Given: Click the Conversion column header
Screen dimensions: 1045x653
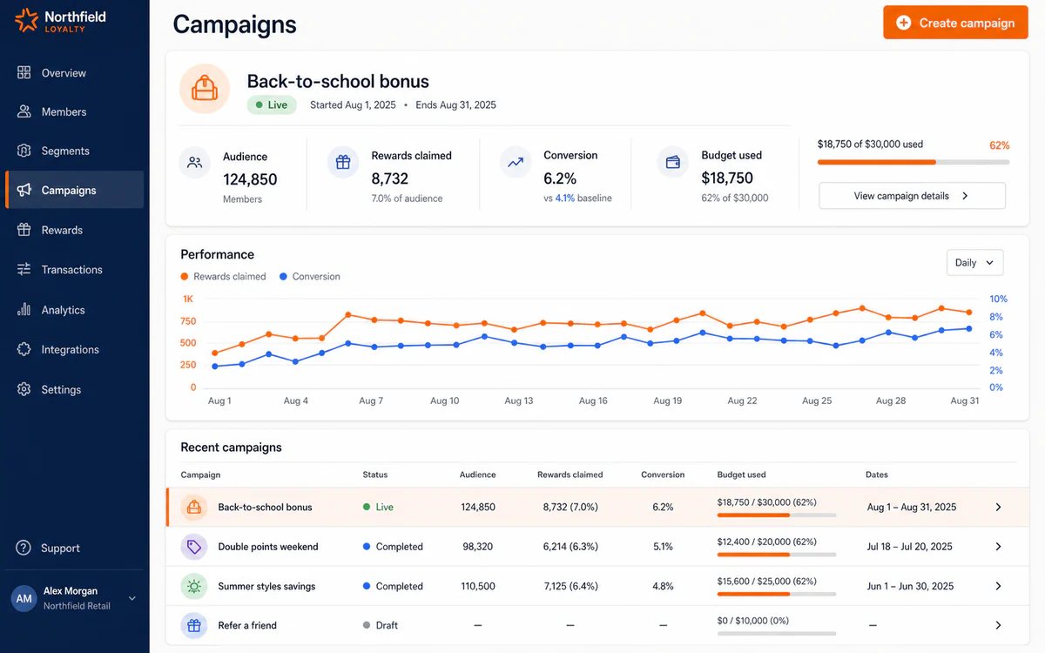Looking at the screenshot, I should point(663,475).
